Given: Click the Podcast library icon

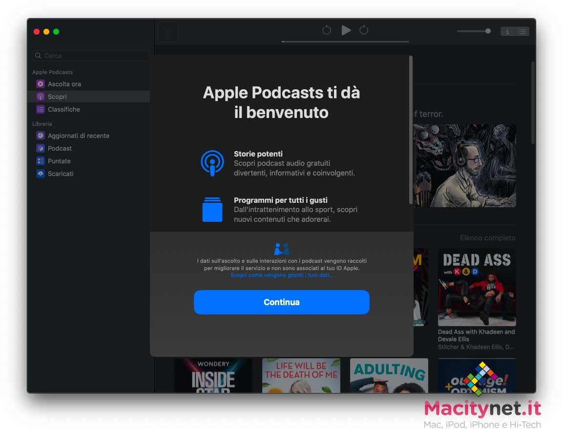Looking at the screenshot, I should click(x=41, y=148).
